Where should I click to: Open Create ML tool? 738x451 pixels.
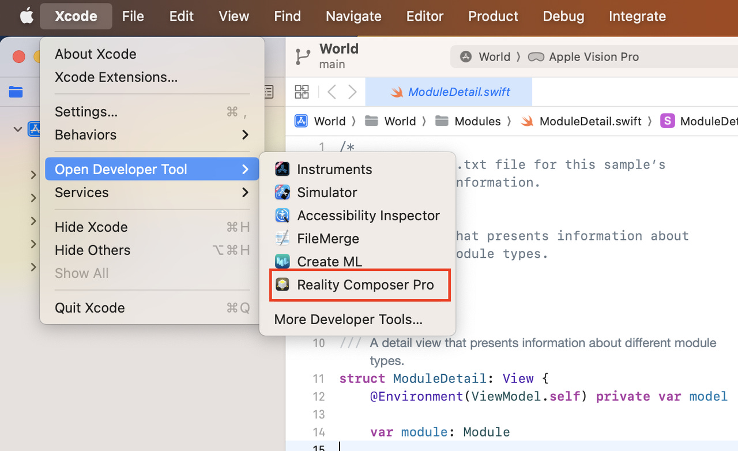click(357, 261)
